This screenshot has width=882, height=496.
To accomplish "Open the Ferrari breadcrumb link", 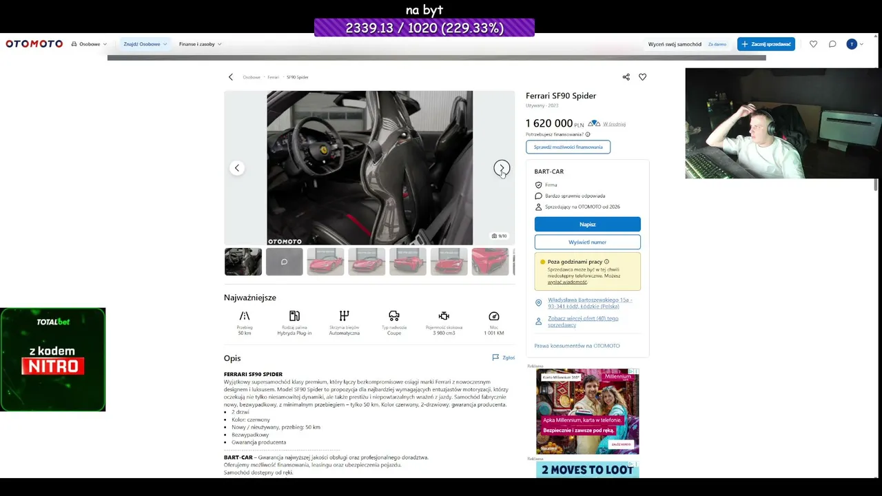I will (274, 77).
